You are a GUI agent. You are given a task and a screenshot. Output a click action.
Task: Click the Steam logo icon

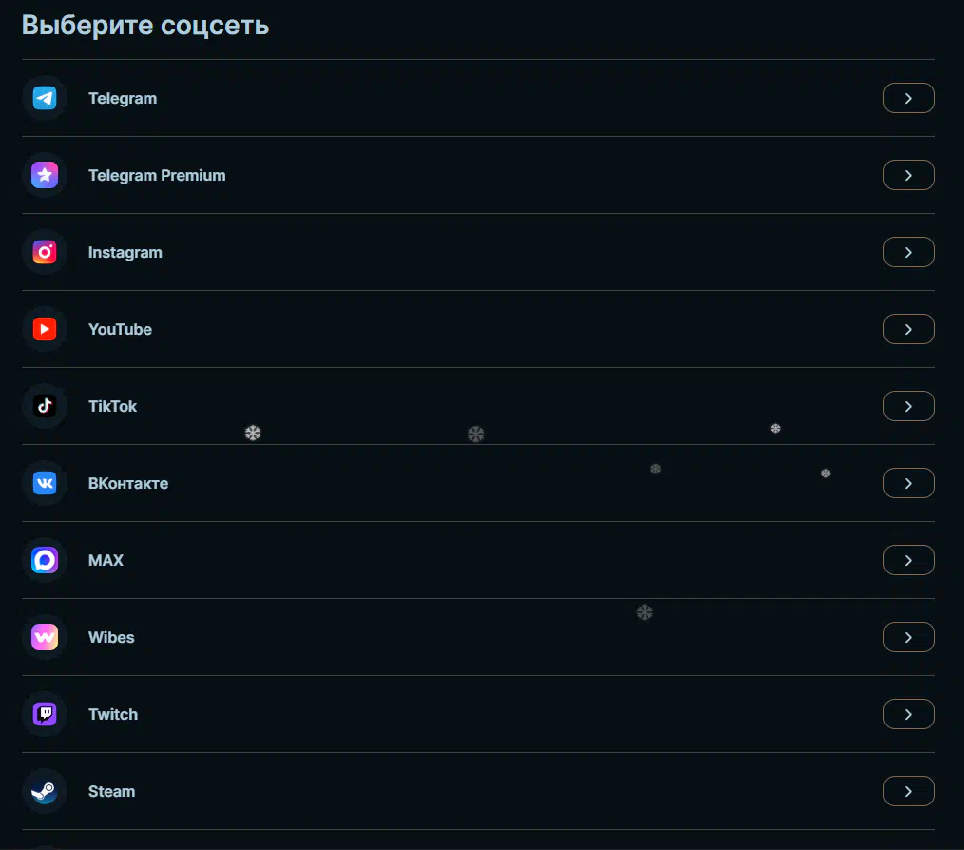tap(45, 791)
